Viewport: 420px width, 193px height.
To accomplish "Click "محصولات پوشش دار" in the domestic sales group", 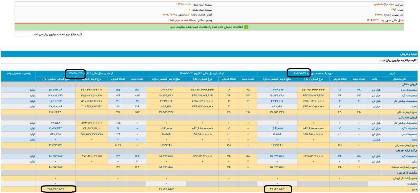I will click(406, 101).
